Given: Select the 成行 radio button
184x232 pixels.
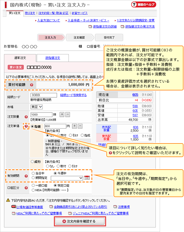Looking at the screenshot, I should 32,162.
